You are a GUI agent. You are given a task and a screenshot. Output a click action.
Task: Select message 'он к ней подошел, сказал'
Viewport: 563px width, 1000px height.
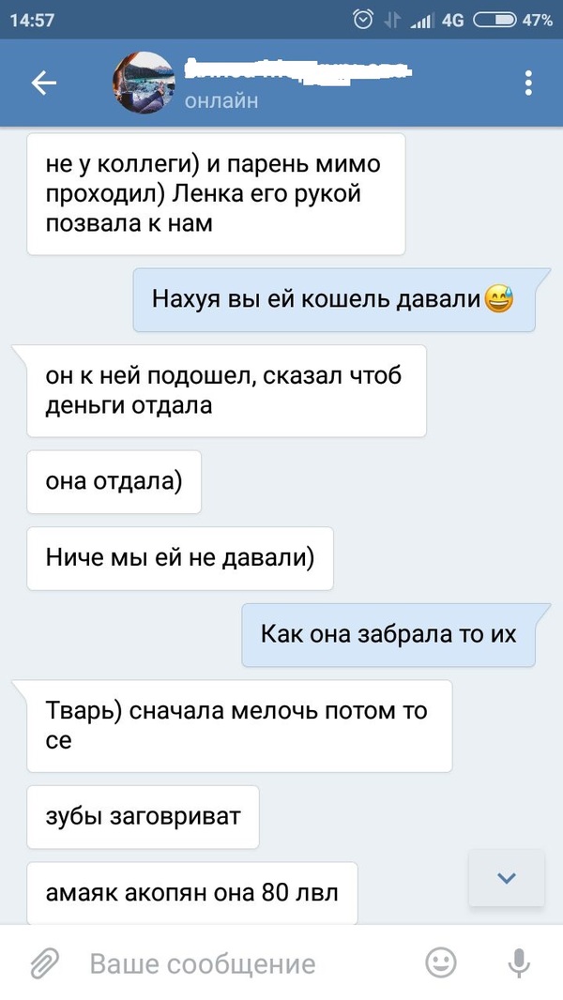pyautogui.click(x=226, y=390)
